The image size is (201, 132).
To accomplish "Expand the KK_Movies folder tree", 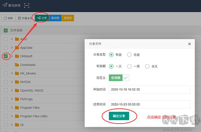I will [x=12, y=73].
